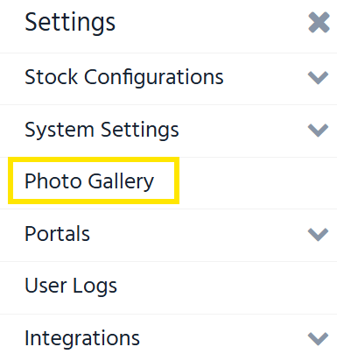
Task: Select the System Settings label
Action: point(102,130)
